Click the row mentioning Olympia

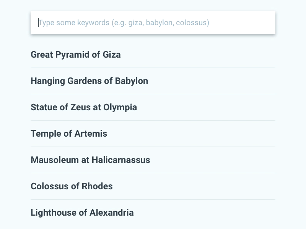(84, 107)
